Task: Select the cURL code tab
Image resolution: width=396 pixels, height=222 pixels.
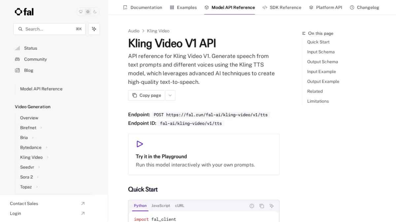Action: pos(180,206)
